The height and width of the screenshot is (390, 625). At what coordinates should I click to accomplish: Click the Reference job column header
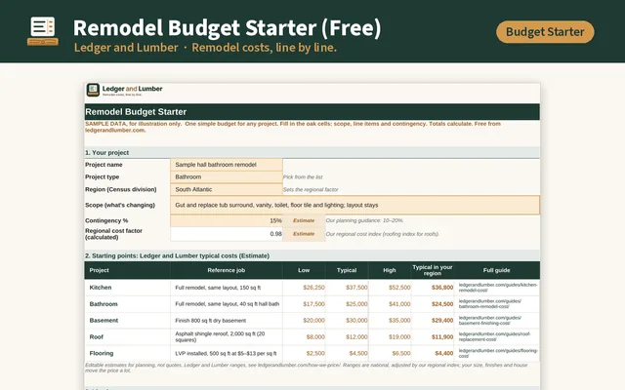[226, 270]
